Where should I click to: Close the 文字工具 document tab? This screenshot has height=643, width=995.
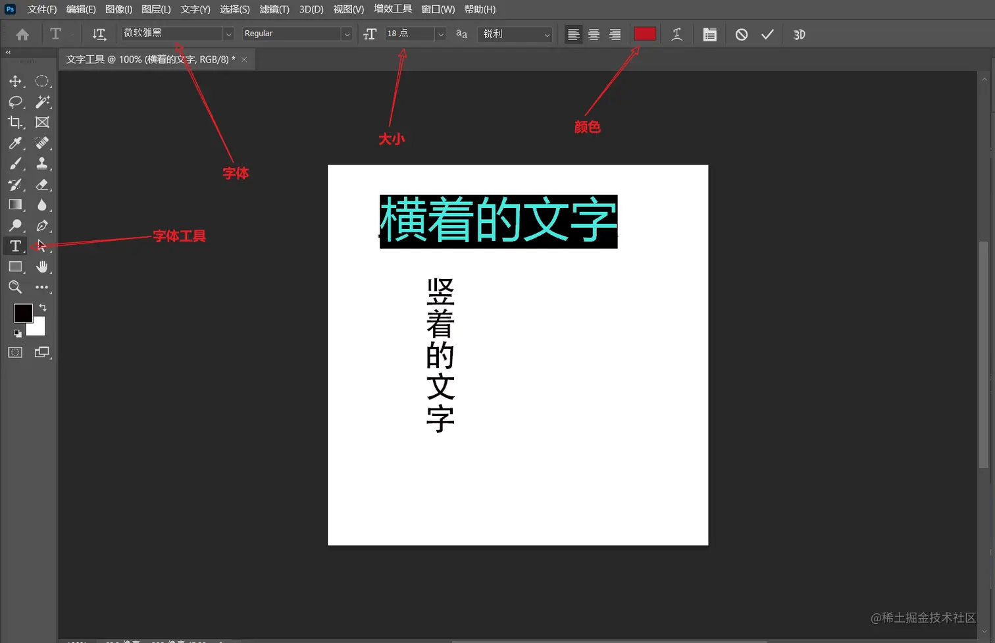click(244, 59)
